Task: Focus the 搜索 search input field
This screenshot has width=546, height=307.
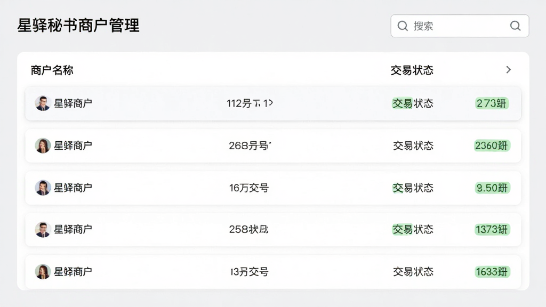Action: (x=460, y=26)
